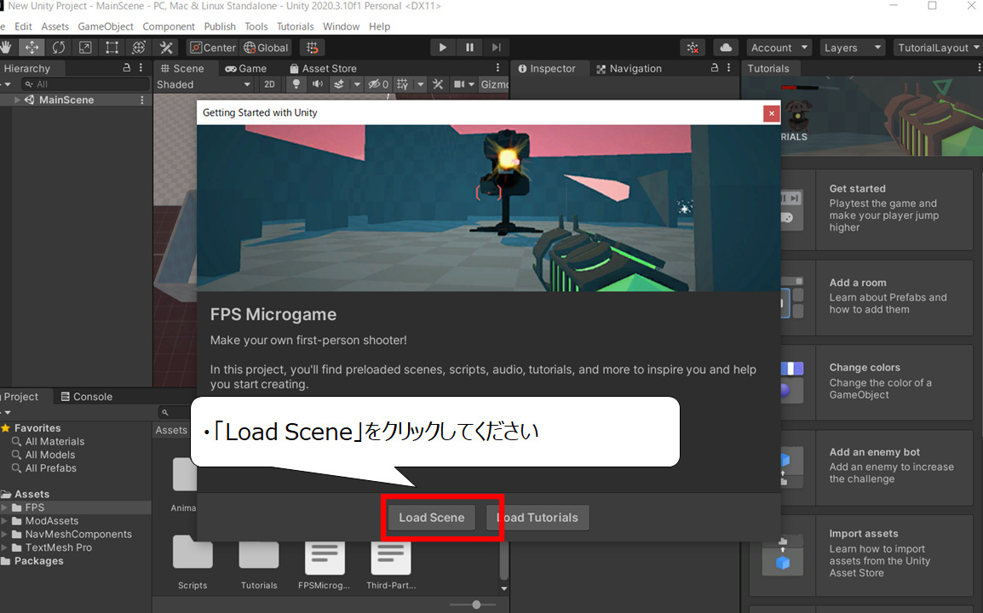Expand the FPS folder in Project
983x613 pixels.
4,507
